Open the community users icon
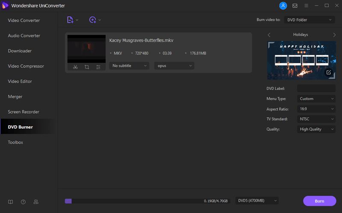Screen dimensions: 342x213 pyautogui.click(x=36, y=202)
